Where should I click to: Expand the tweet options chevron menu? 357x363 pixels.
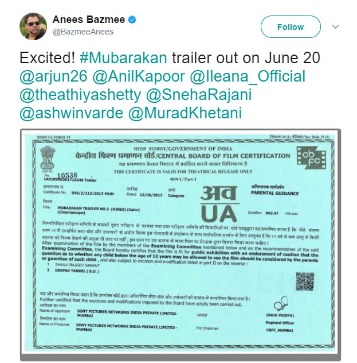(x=336, y=26)
